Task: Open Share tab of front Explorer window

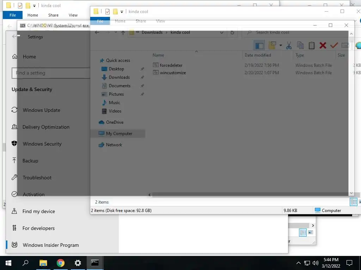Action: click(141, 21)
